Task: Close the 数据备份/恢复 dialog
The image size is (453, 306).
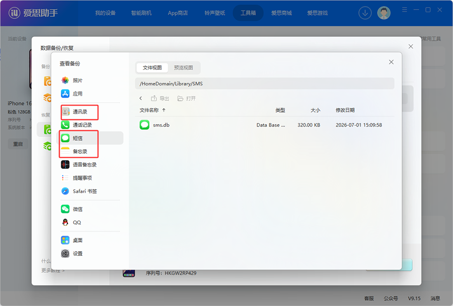Action: point(411,46)
